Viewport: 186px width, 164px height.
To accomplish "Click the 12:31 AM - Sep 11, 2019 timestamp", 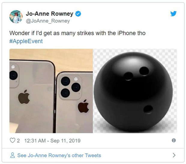I will 52,141.
